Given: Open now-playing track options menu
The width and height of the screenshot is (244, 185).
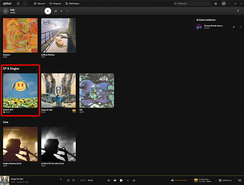Looking at the screenshot, I should 61,179.
